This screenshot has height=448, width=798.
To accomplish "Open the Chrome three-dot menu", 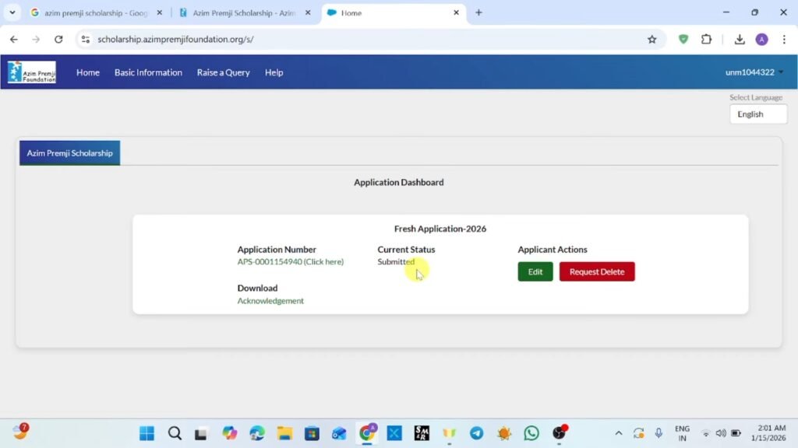I will 782,39.
